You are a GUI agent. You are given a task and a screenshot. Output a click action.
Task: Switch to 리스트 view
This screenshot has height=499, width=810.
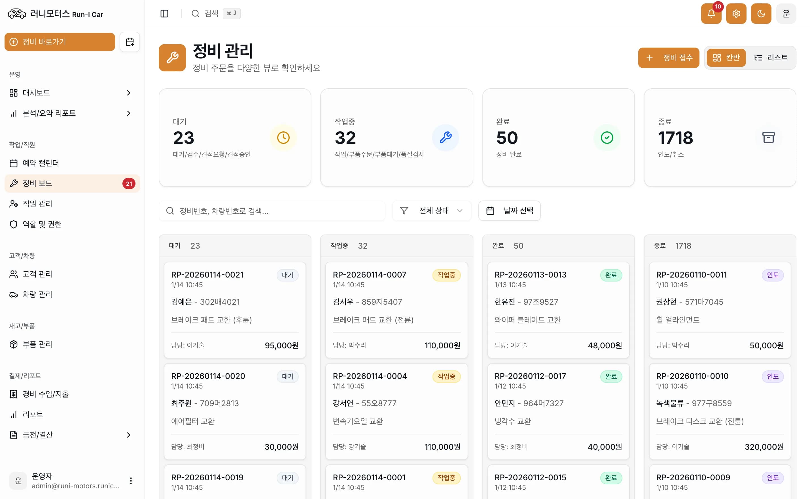771,58
